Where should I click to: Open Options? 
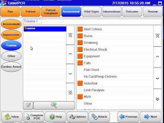(x=78, y=117)
